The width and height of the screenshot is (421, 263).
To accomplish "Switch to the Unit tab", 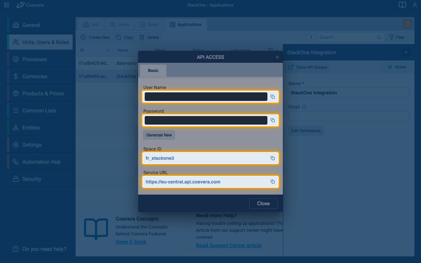I will (91, 25).
